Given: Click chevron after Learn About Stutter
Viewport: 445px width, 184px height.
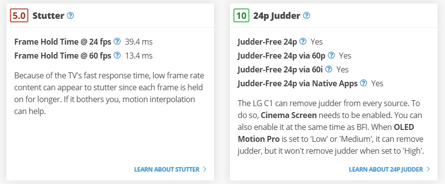Looking at the screenshot, I should coord(205,170).
